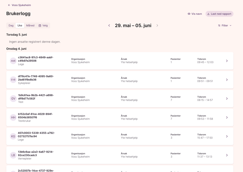
Task: Click the KG avatar circle
Action: tap(13, 136)
